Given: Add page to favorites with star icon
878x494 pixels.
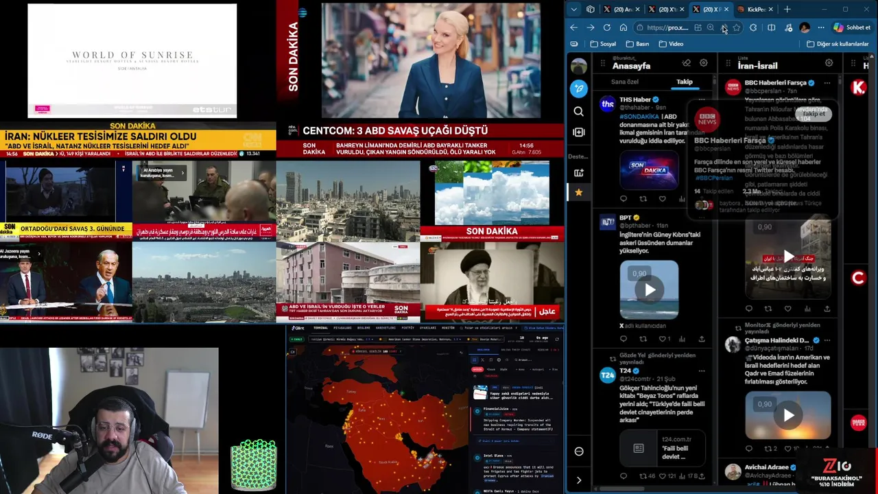Looking at the screenshot, I should [736, 27].
